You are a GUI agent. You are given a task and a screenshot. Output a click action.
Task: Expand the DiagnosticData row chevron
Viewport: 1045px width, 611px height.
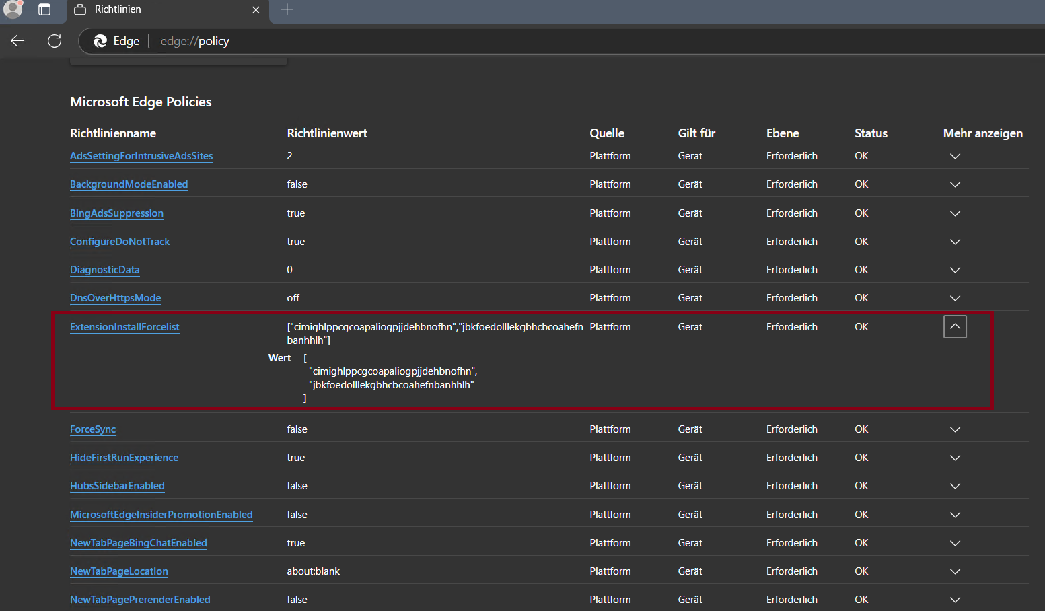[955, 270]
